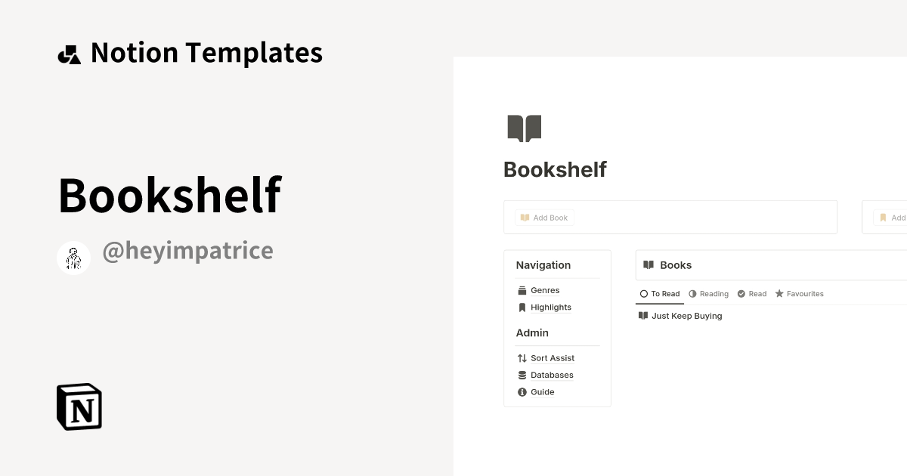
Task: Click the half-filled circle beside Reading
Action: tap(692, 293)
